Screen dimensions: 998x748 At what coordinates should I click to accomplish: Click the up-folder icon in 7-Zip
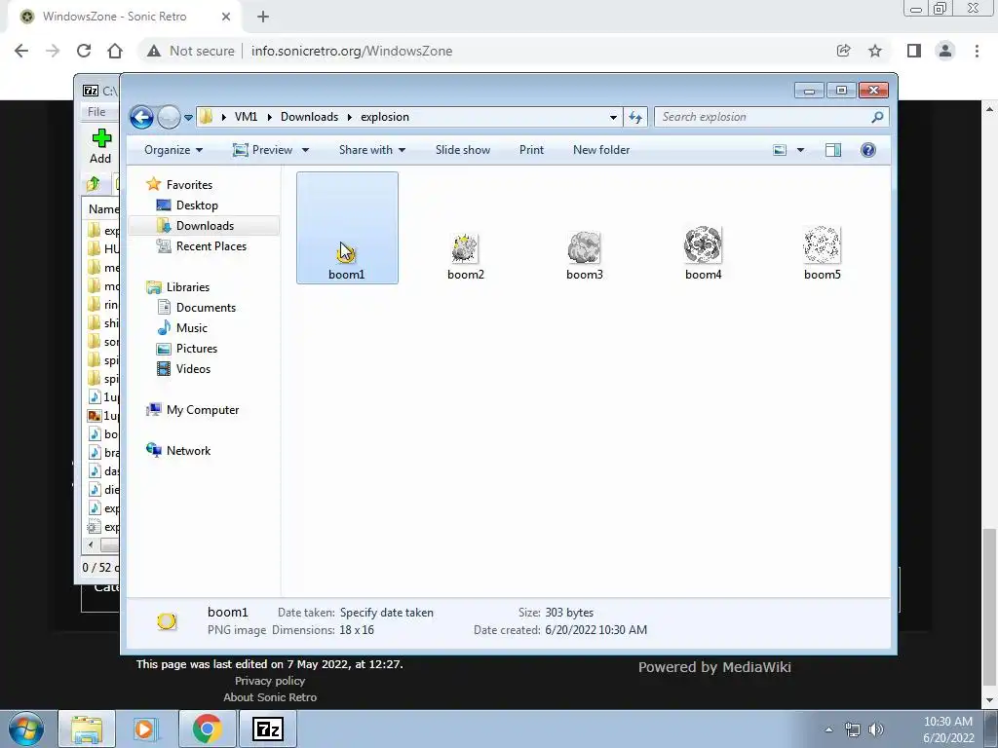pyautogui.click(x=94, y=184)
